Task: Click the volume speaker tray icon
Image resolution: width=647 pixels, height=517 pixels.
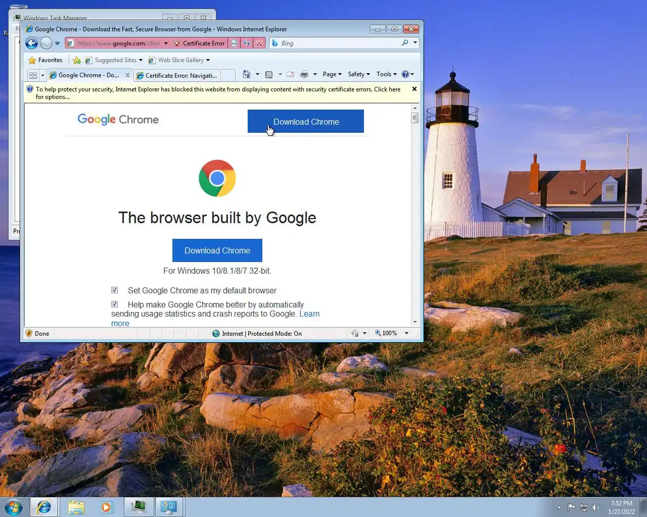Action: [596, 507]
